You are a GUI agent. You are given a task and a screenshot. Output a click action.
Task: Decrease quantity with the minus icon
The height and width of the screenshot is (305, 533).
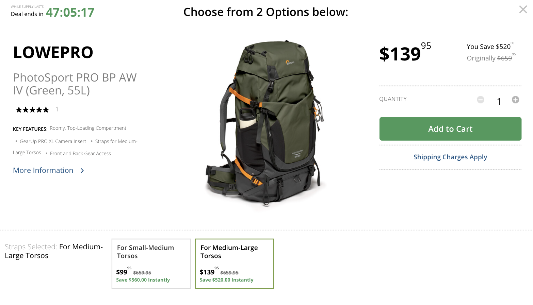[480, 100]
